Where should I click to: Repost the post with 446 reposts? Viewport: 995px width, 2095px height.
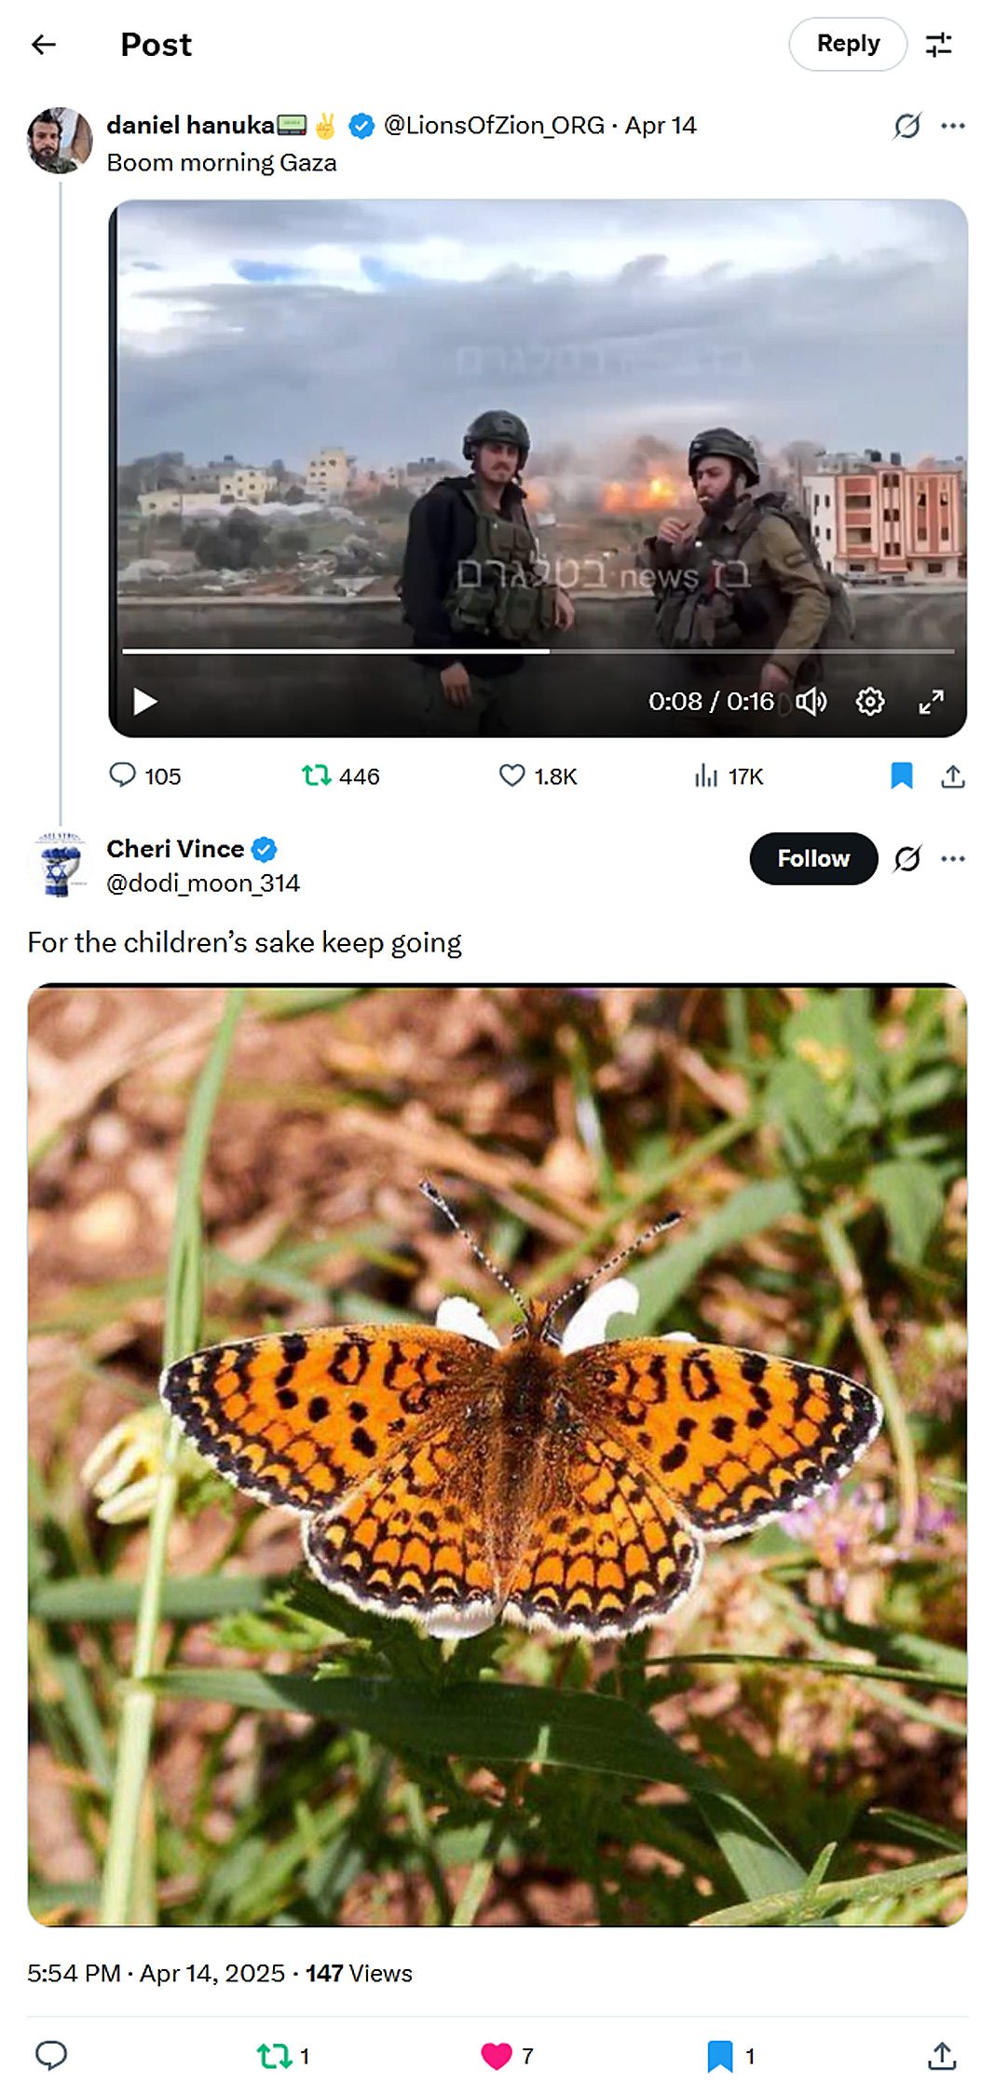click(317, 775)
